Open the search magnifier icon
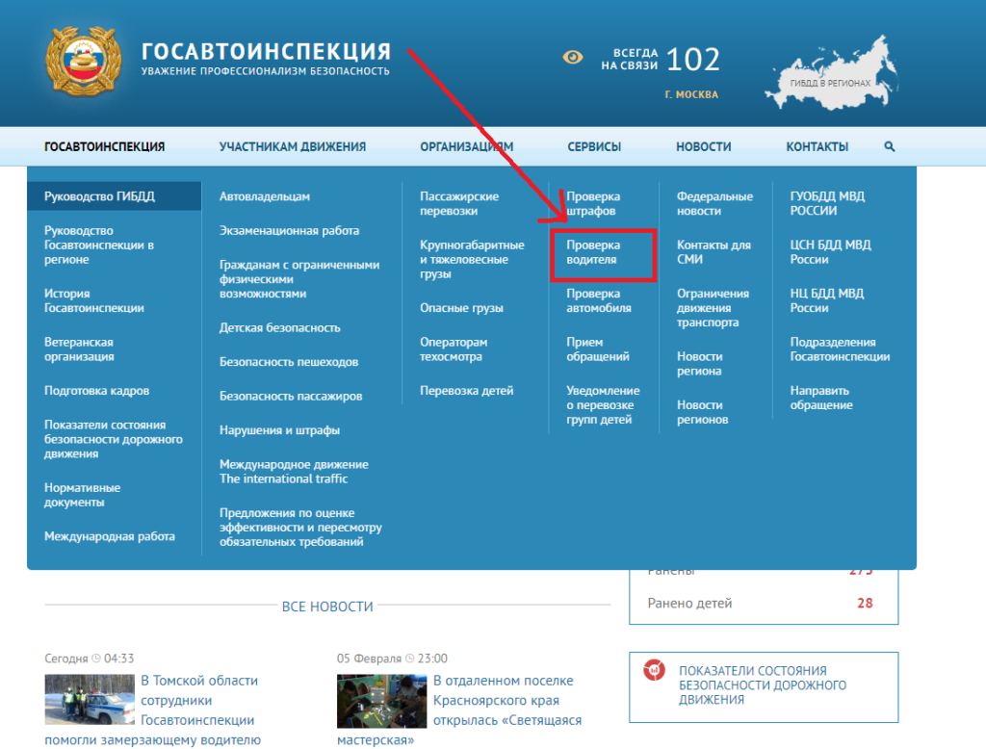This screenshot has width=986, height=749. click(889, 147)
